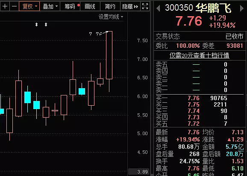The width and height of the screenshot is (247, 176).
Task: Open 设置均线 dropdown
Action: point(111,17)
